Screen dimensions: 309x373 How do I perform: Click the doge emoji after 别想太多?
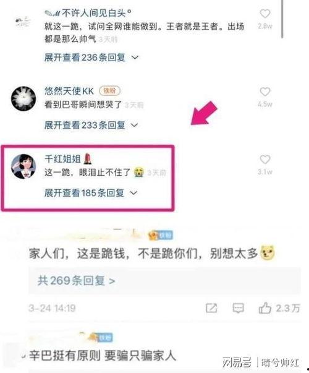pyautogui.click(x=268, y=252)
